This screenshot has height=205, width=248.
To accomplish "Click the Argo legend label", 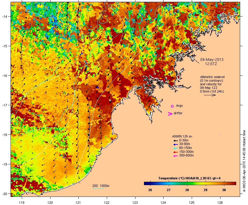I will click(x=179, y=106).
